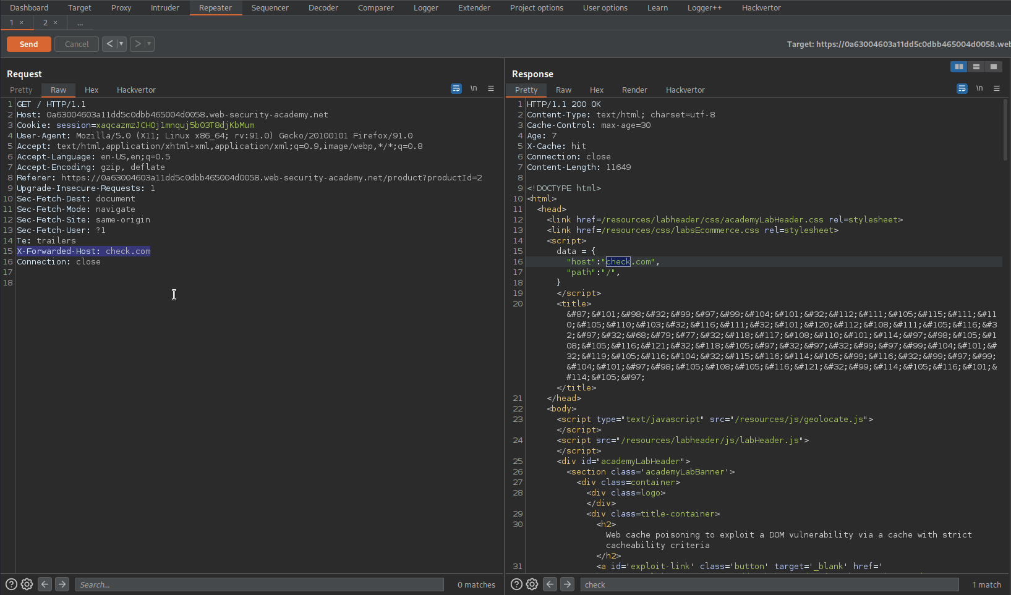This screenshot has width=1011, height=595.
Task: Go to previous match in Response search
Action: (x=550, y=584)
